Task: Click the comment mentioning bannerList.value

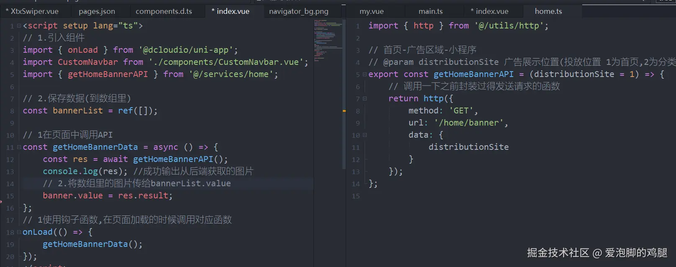Action: pos(137,184)
